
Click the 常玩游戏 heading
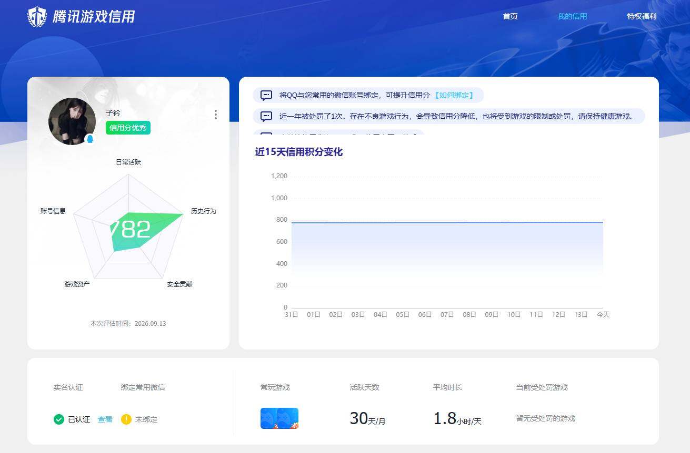tap(275, 387)
